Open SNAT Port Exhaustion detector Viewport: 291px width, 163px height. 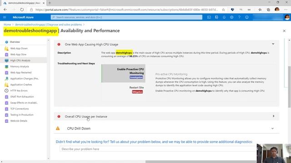click(x=22, y=96)
